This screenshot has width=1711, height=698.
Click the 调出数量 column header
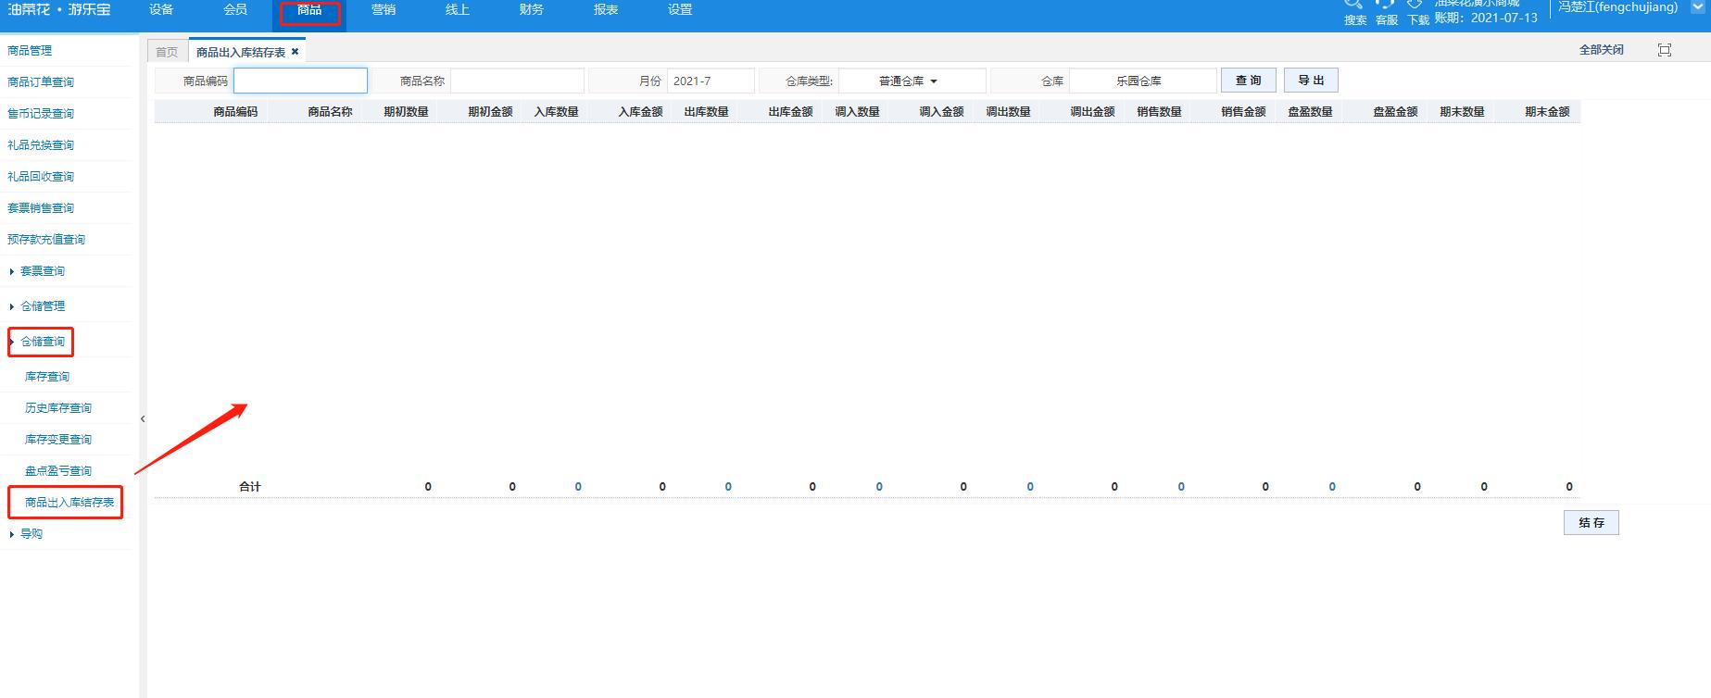[x=1009, y=112]
